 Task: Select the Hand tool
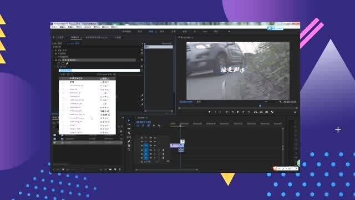tap(129, 146)
